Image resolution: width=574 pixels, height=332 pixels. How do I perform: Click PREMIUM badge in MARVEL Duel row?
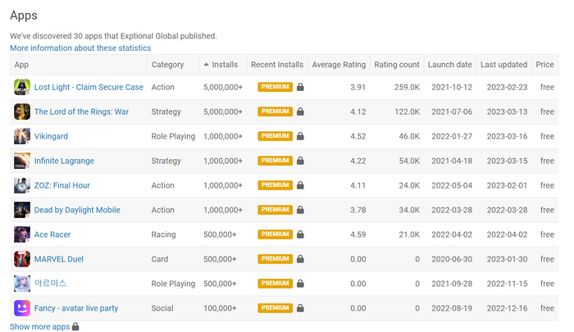point(275,258)
